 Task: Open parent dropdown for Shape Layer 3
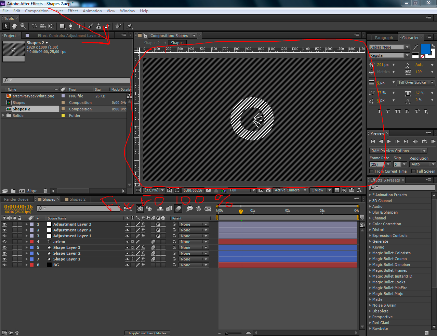click(x=194, y=248)
